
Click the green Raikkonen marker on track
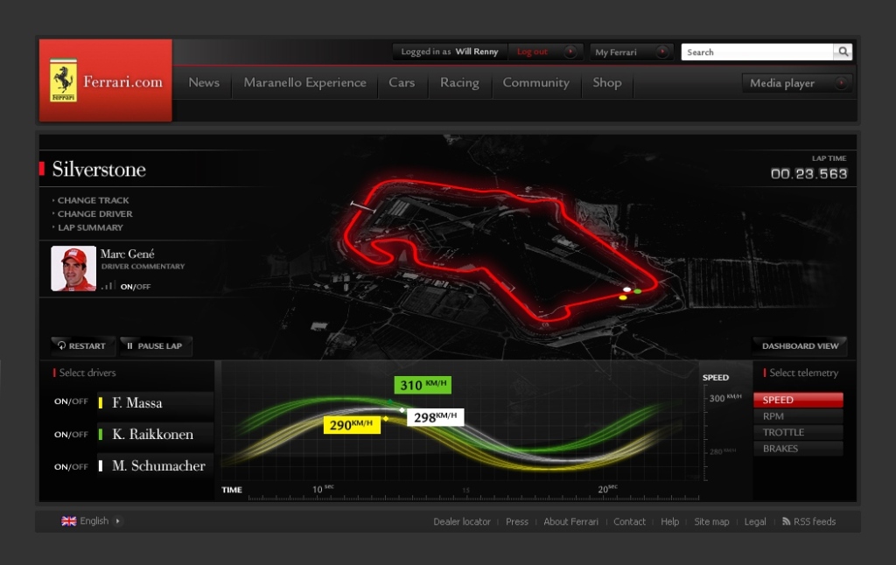[x=638, y=290]
